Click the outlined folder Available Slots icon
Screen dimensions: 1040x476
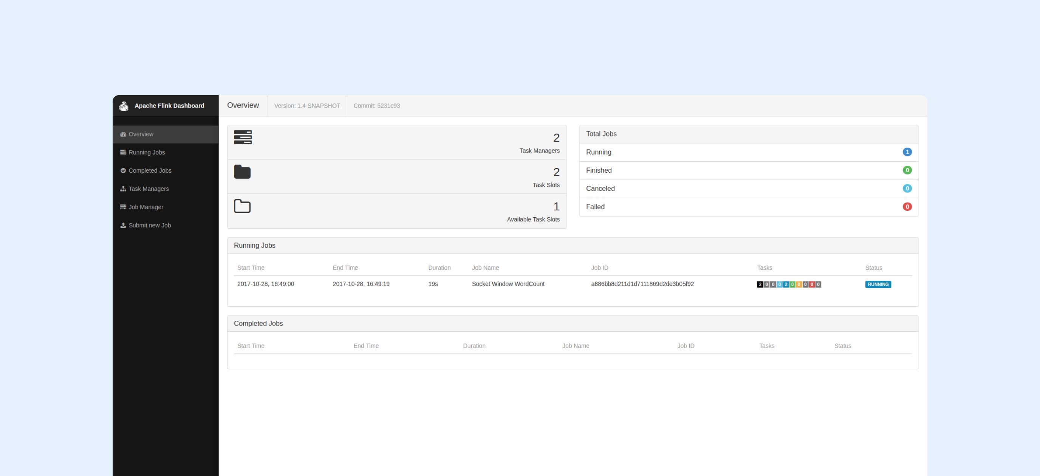[x=242, y=206]
